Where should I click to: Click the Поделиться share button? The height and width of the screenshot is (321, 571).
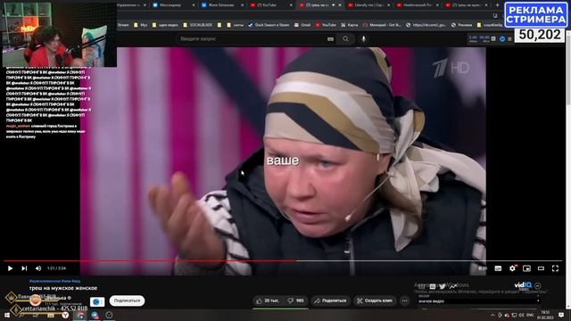330,300
